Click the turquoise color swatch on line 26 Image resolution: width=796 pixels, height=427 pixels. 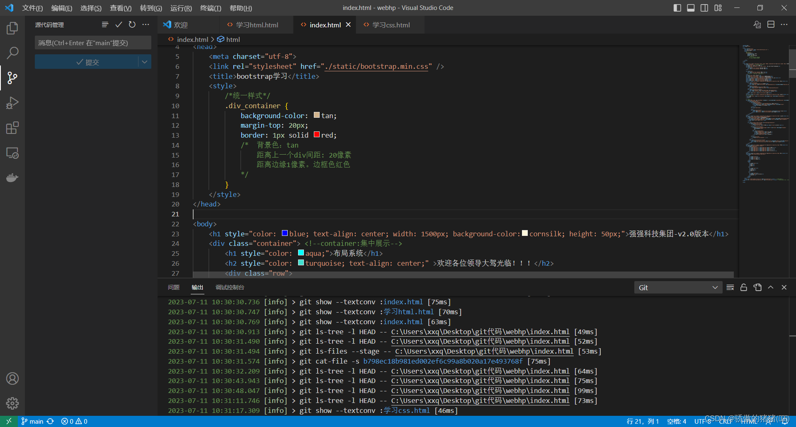point(301,262)
